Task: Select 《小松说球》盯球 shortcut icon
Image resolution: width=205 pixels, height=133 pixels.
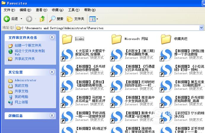Action: [x=166, y=70]
